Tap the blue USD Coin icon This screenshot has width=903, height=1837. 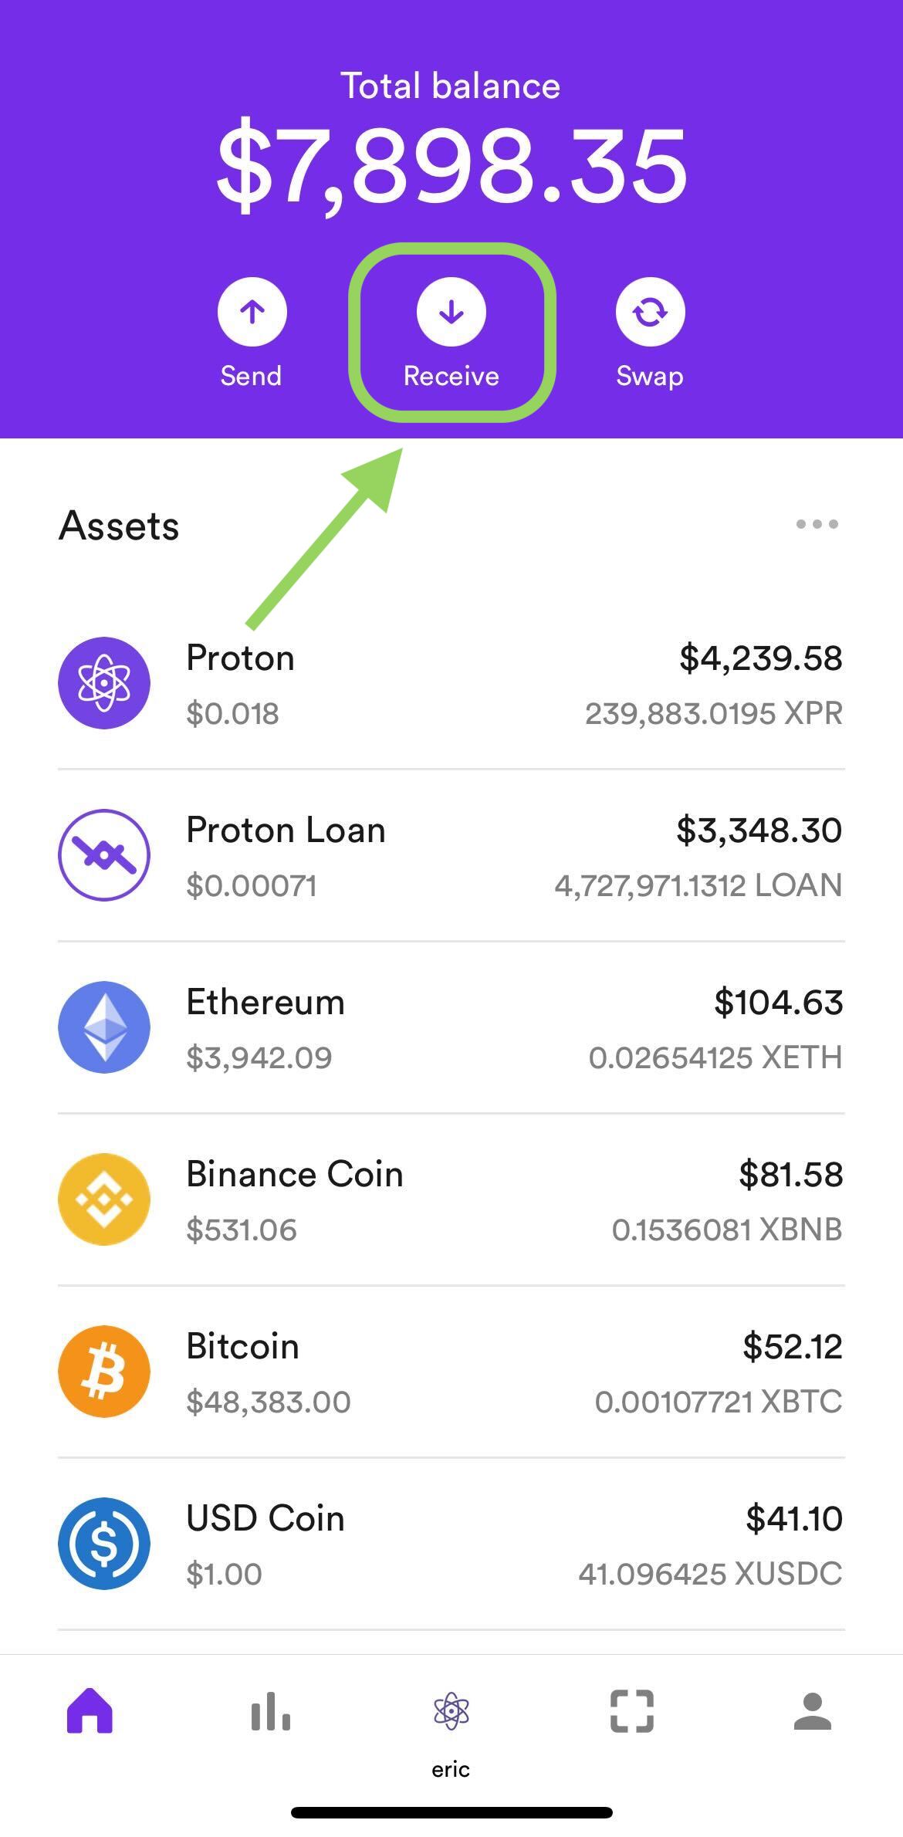[x=104, y=1544]
